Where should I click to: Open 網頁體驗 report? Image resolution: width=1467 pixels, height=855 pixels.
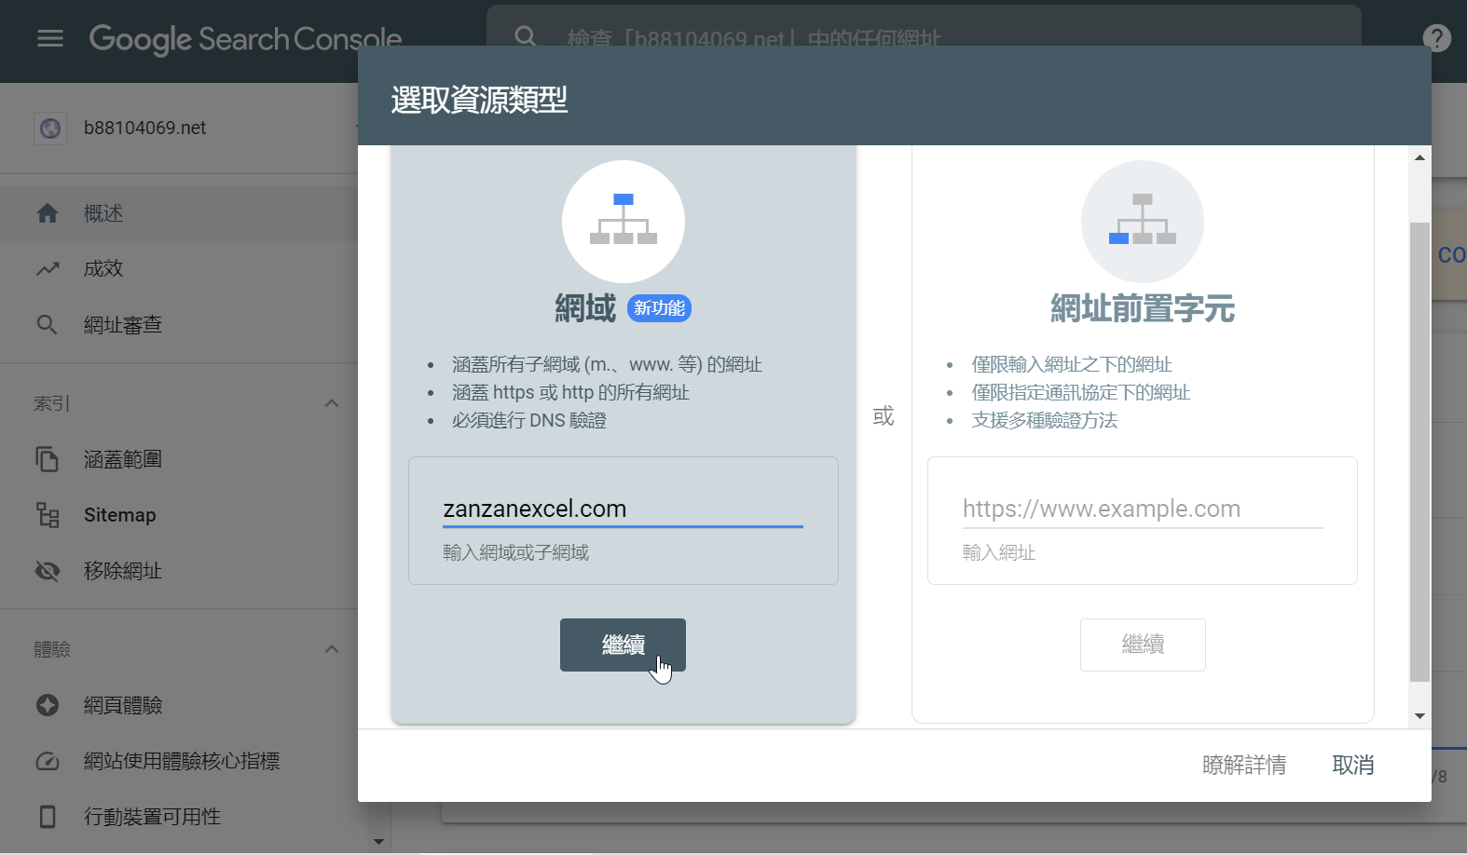click(179, 705)
